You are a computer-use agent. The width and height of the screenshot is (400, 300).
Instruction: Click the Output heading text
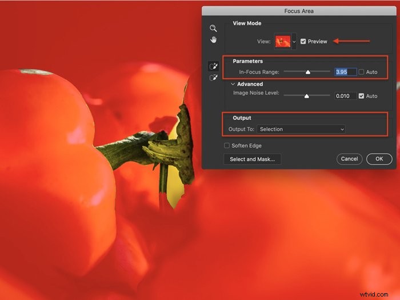click(x=242, y=118)
